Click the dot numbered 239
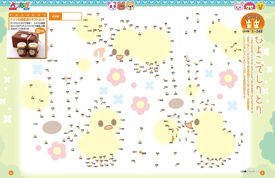 tap(157, 167)
